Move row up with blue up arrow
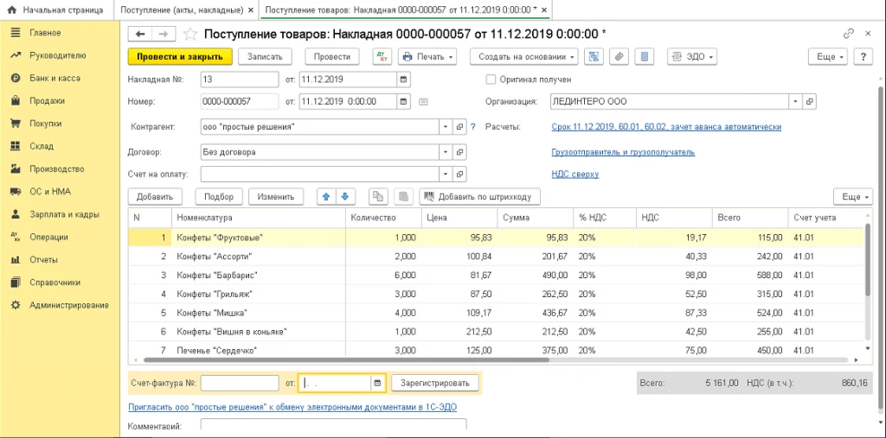Viewport: 886px width, 438px height. [x=326, y=196]
